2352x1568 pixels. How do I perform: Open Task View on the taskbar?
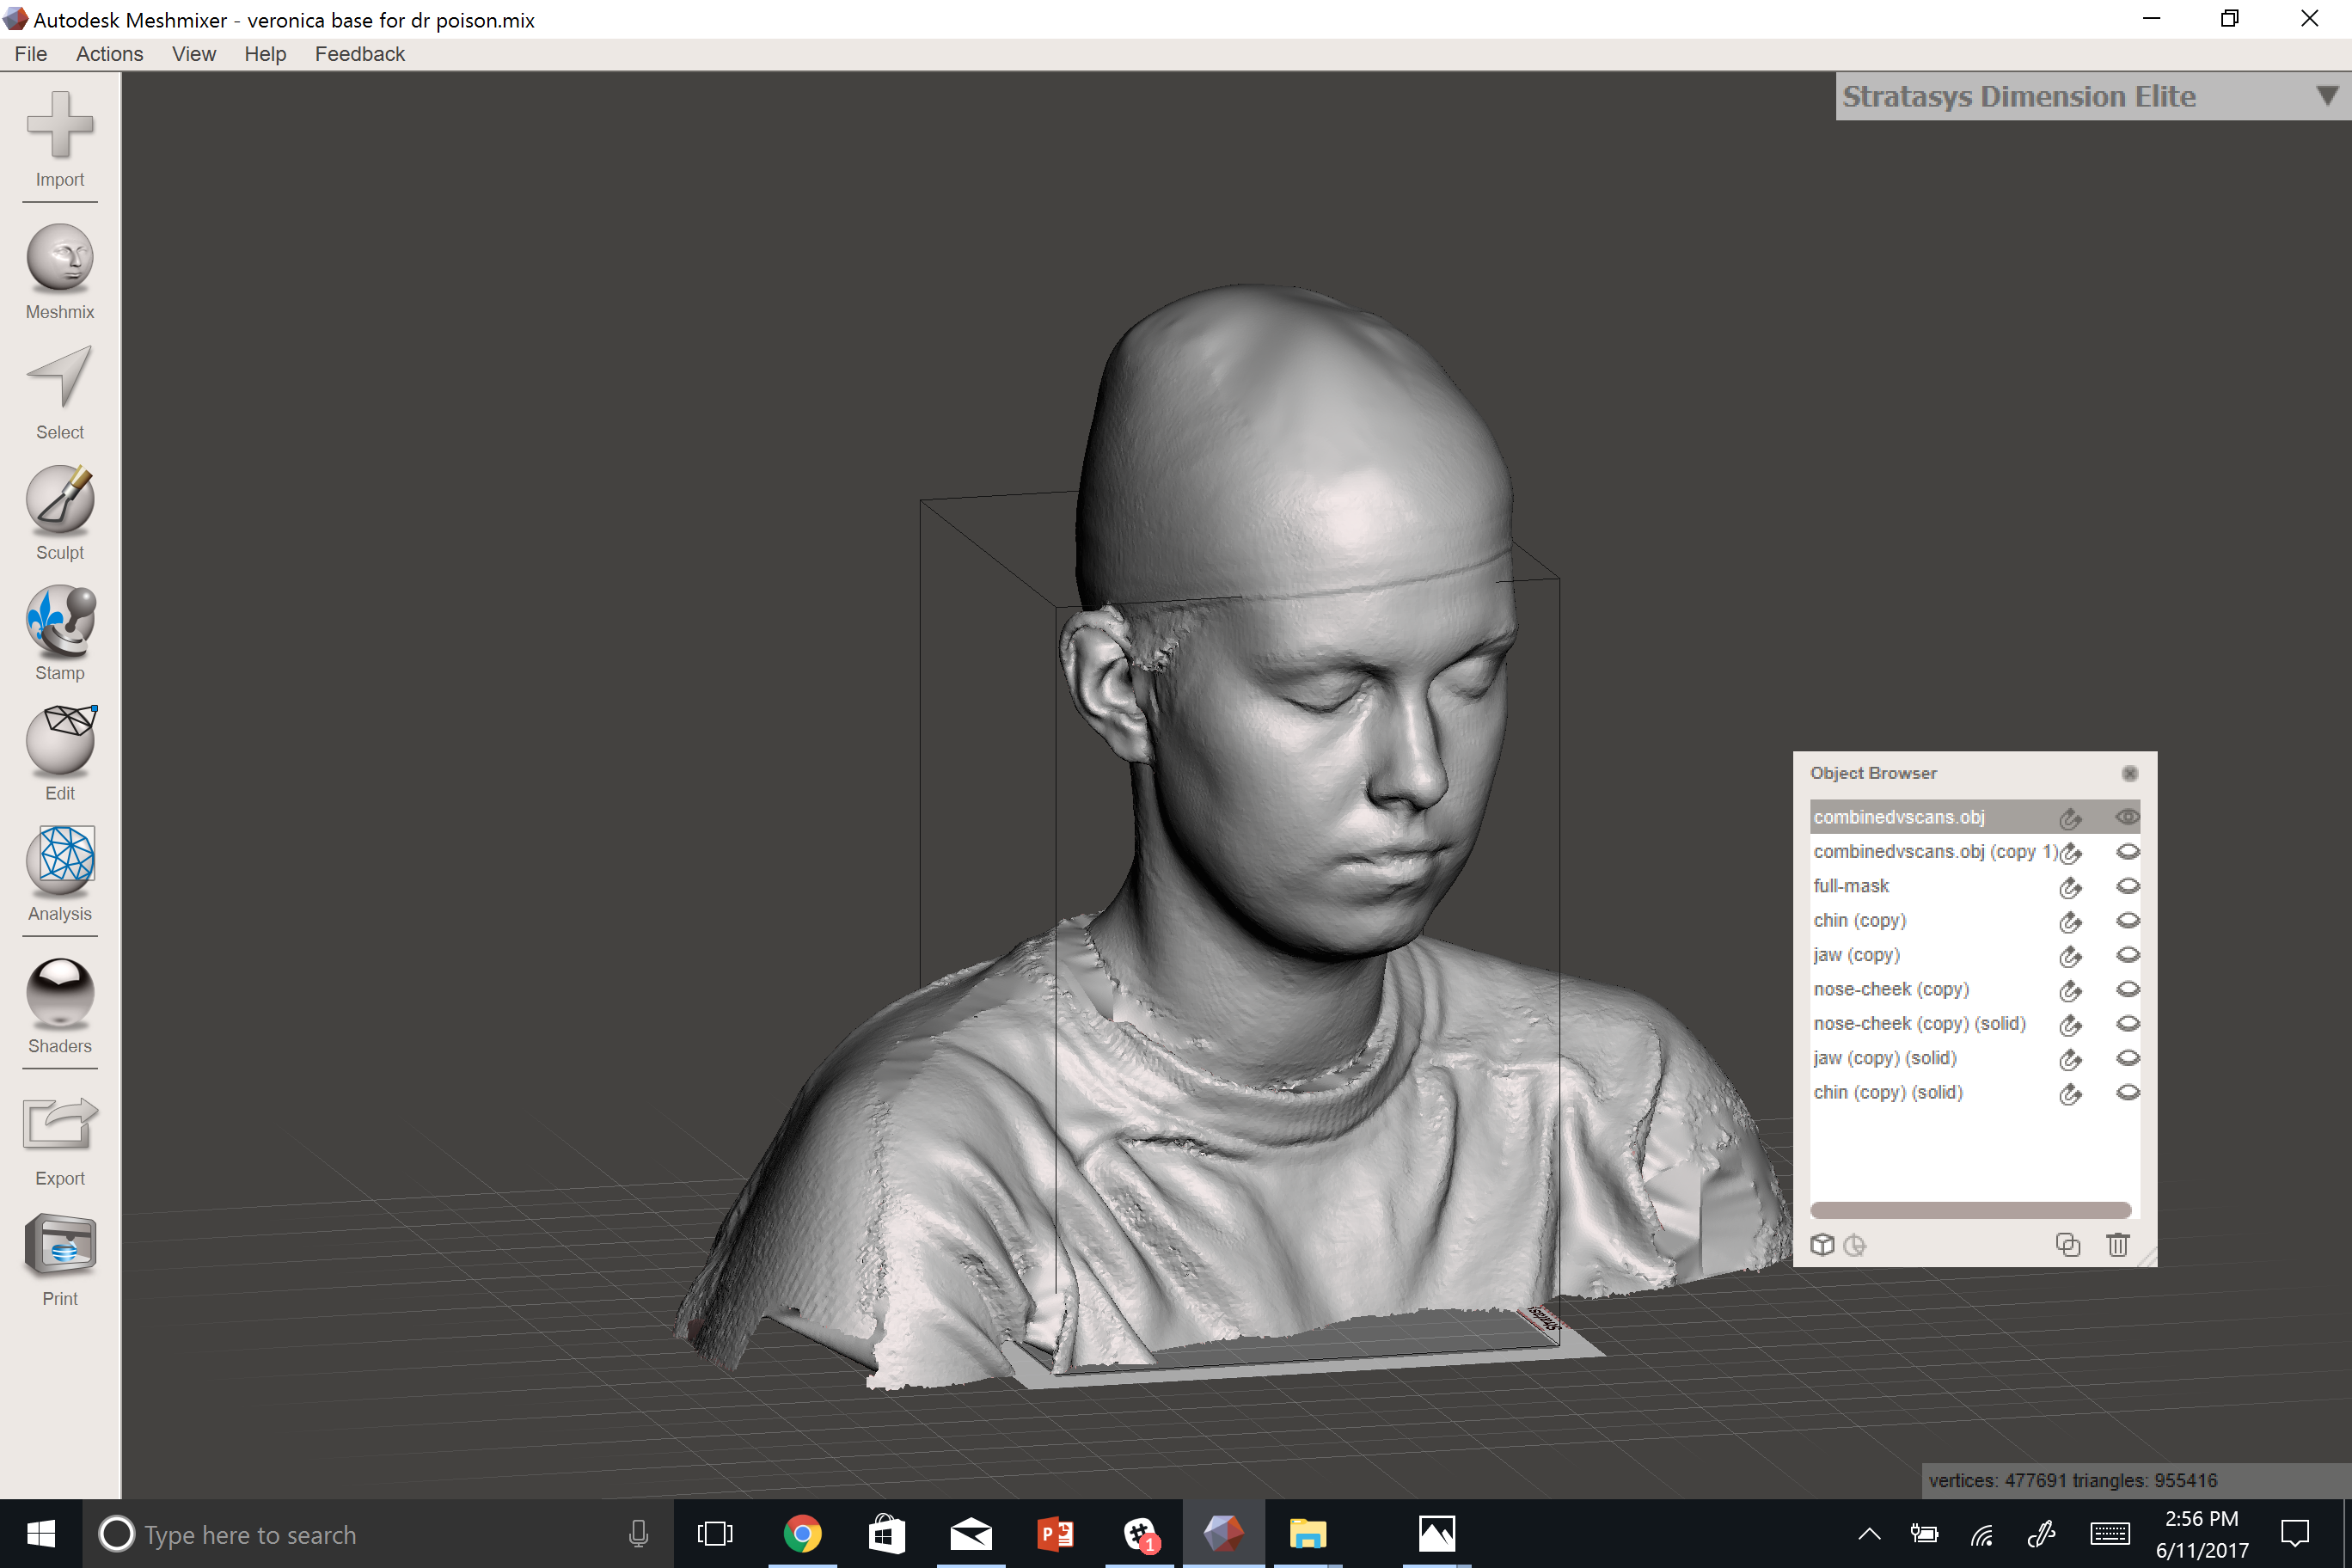pos(715,1534)
